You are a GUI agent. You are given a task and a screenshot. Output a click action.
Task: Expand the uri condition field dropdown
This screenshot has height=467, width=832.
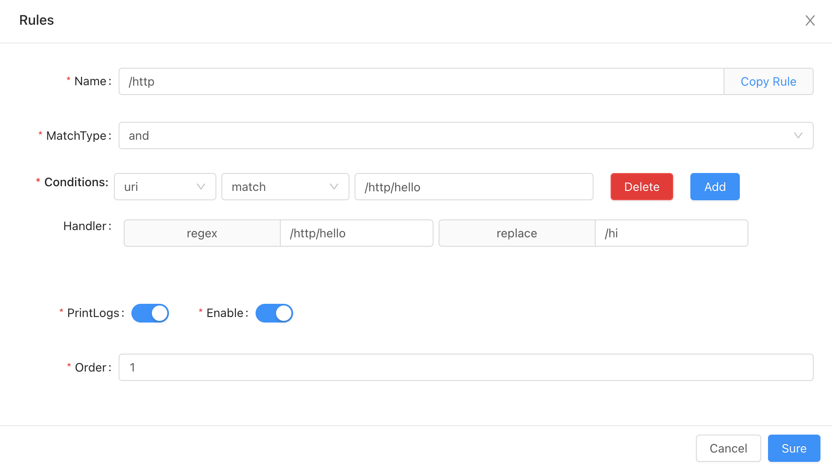[165, 187]
